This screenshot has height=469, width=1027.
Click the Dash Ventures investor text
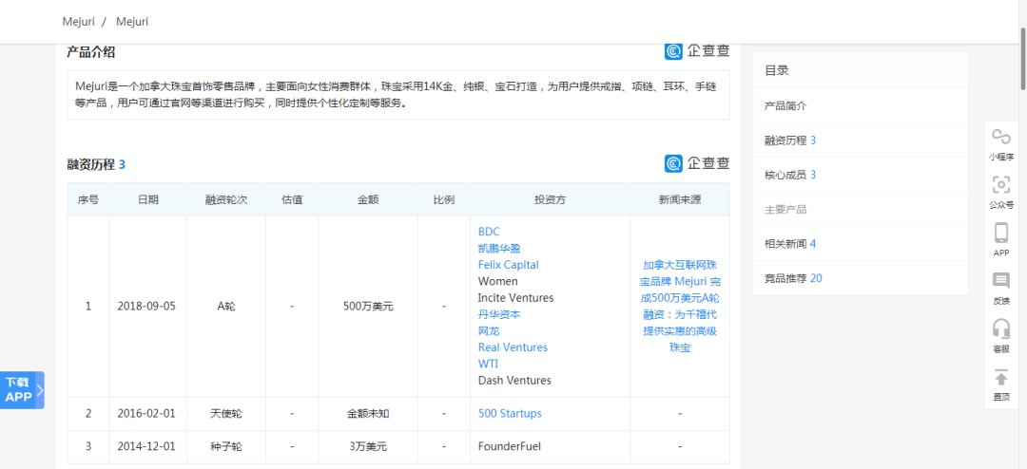point(514,380)
